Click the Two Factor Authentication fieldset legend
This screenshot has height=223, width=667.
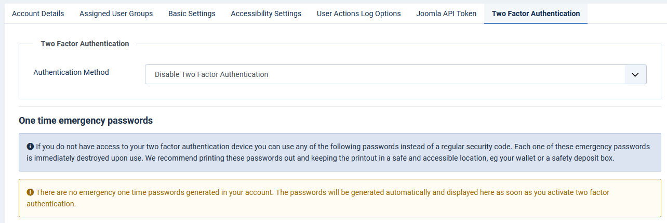pyautogui.click(x=85, y=44)
